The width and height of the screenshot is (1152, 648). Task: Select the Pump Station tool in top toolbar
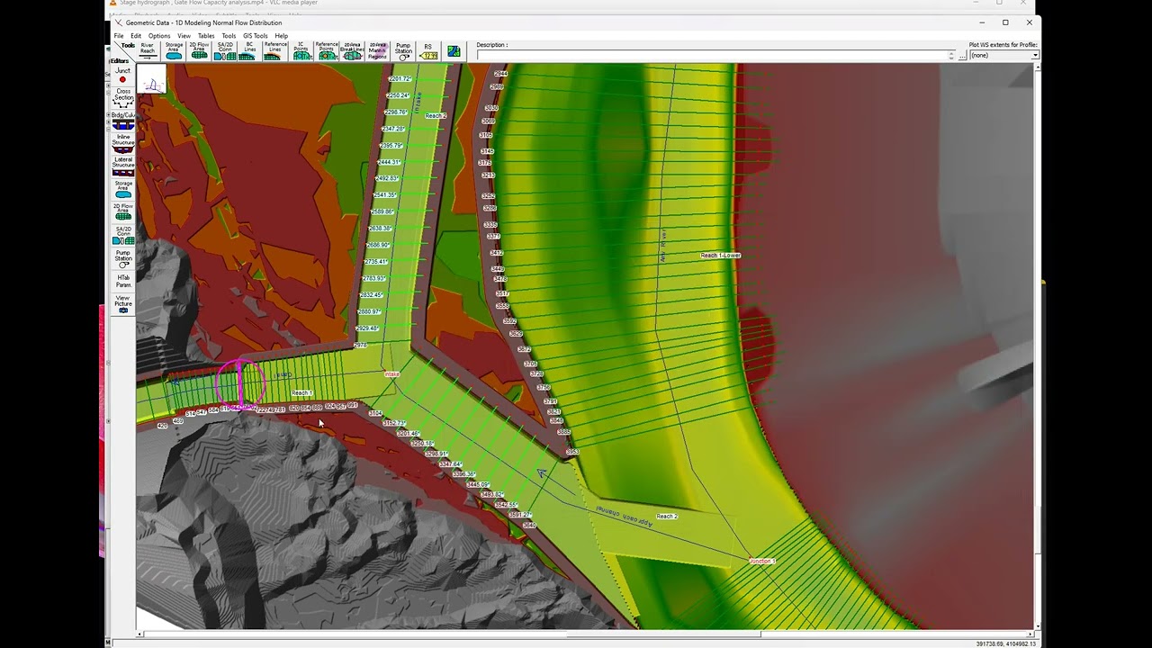[x=403, y=50]
